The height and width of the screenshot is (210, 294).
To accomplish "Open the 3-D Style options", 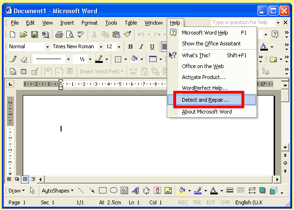I will pos(274,191).
